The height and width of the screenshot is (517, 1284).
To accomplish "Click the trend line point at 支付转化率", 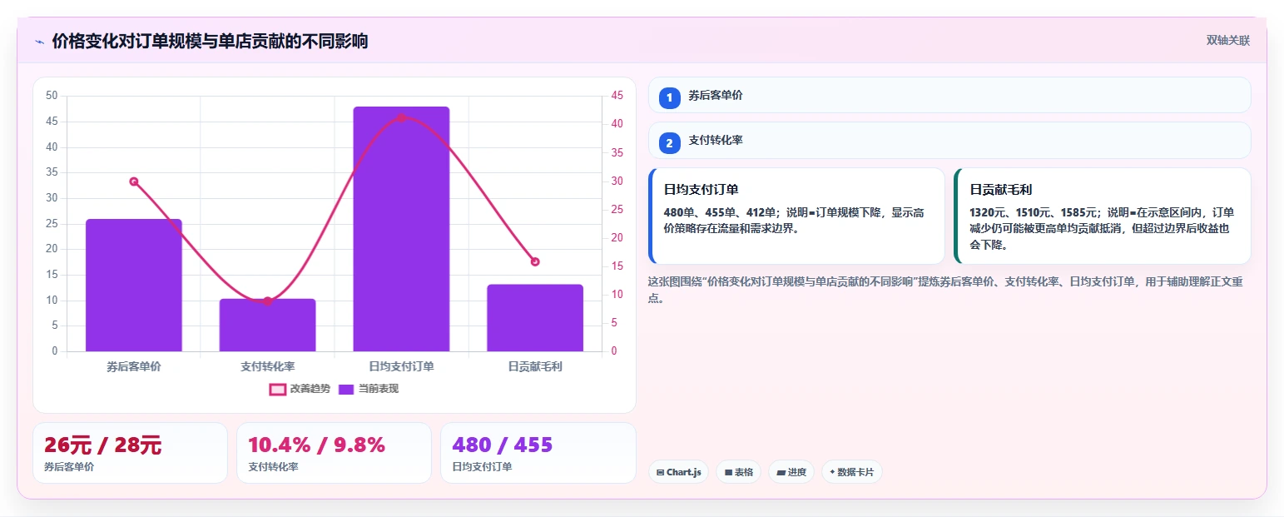I will 267,301.
